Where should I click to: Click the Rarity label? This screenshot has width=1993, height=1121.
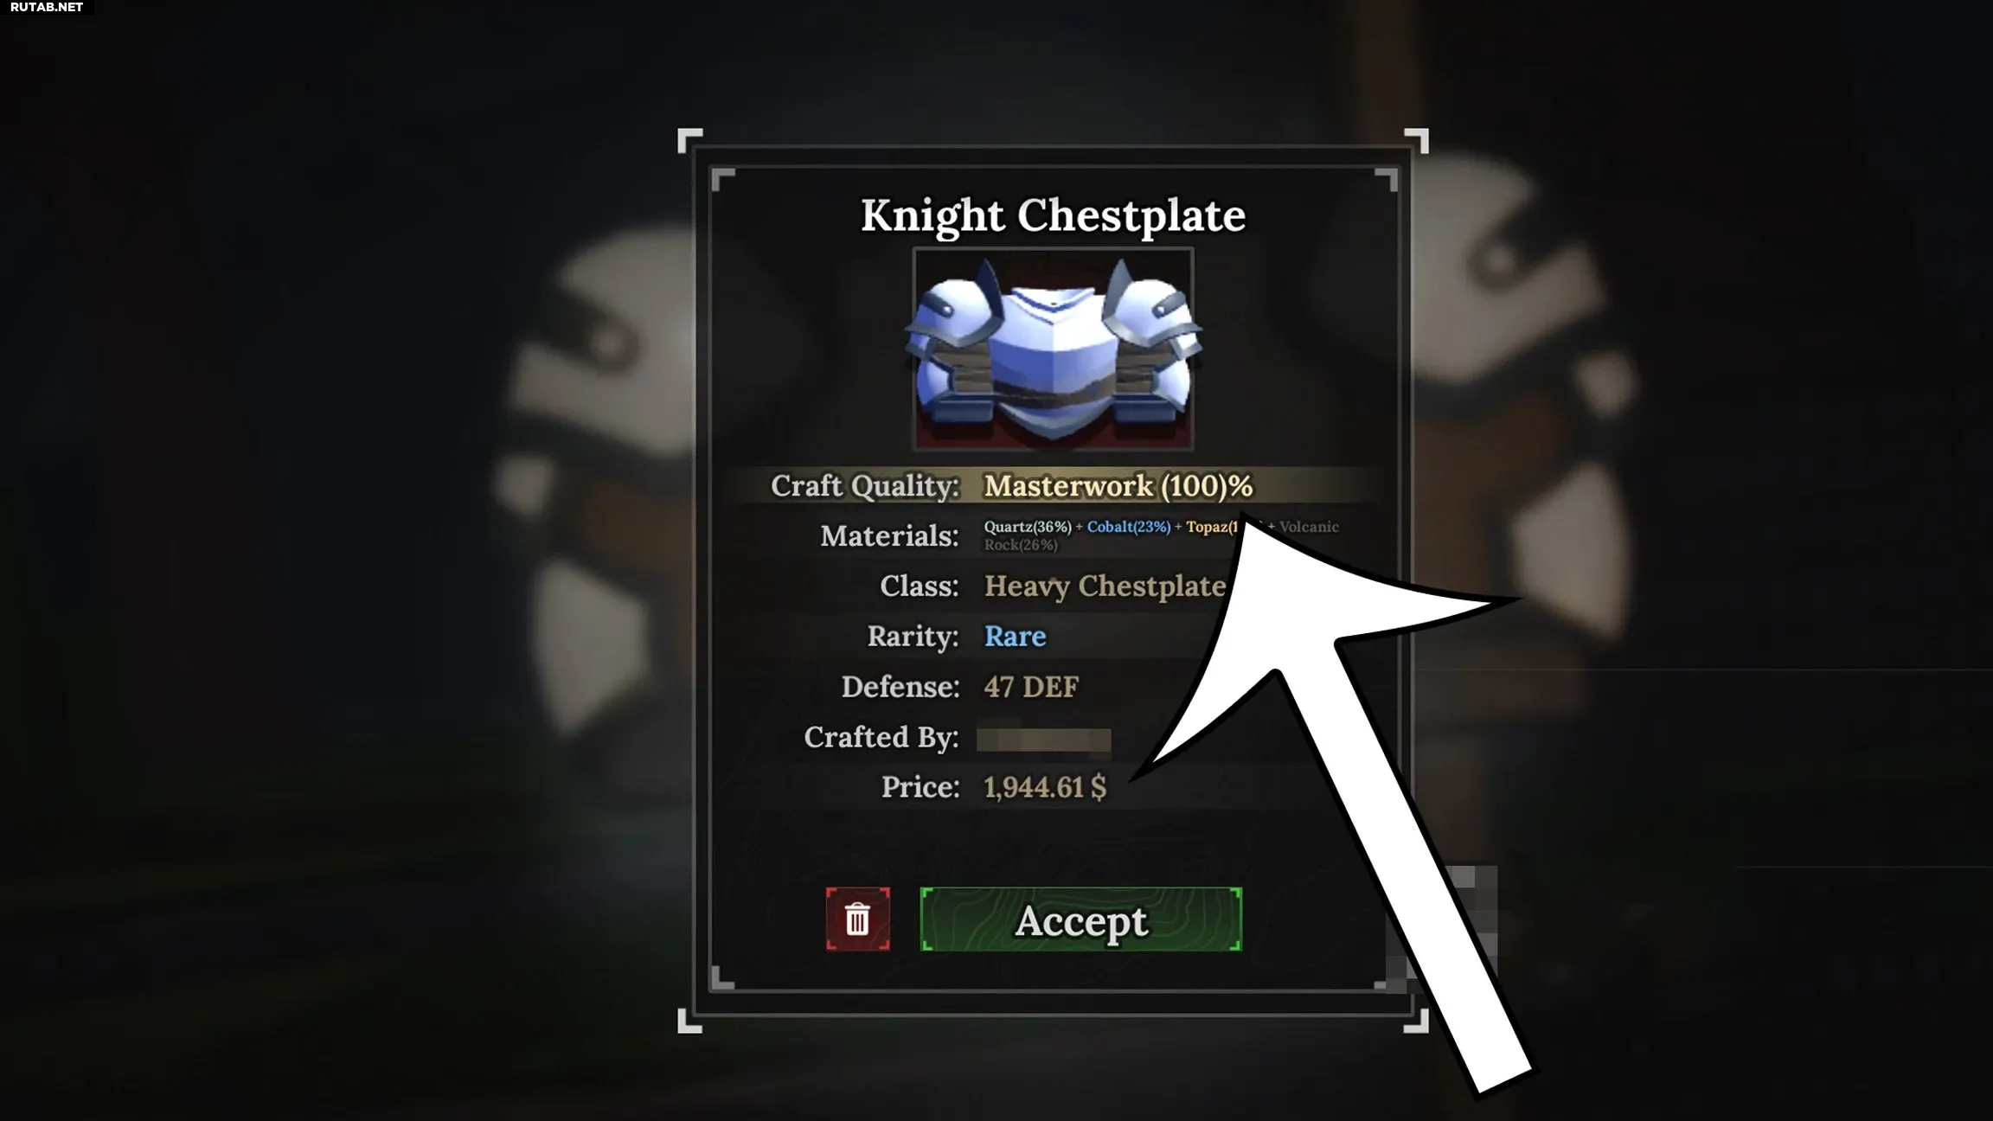click(x=913, y=637)
